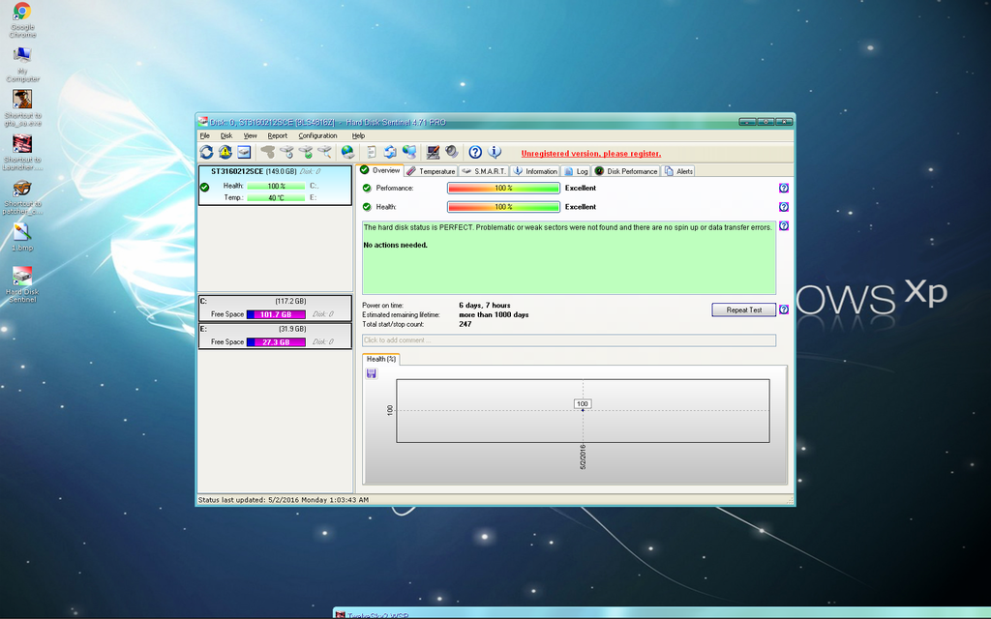The image size is (991, 619).
Task: Click the speaker icon in the toolbar
Action: point(451,153)
